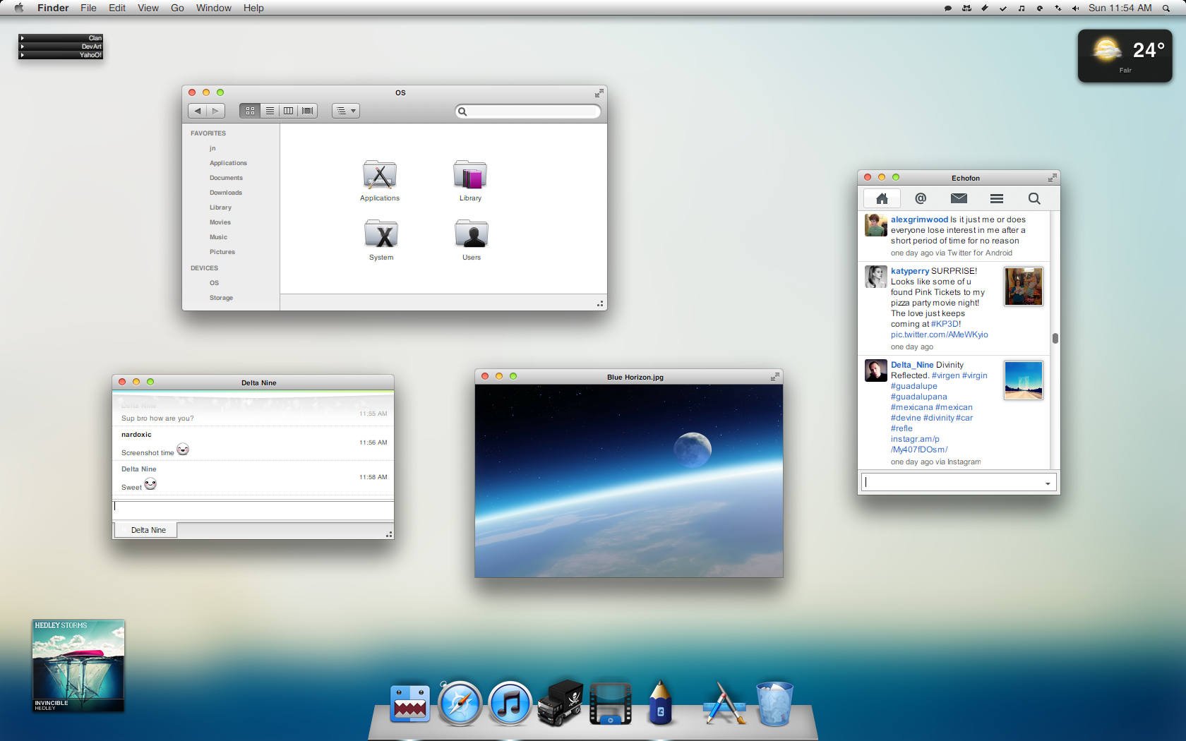Screen dimensions: 1186x741
Task: Click the music note menu bar icon
Action: (1021, 8)
